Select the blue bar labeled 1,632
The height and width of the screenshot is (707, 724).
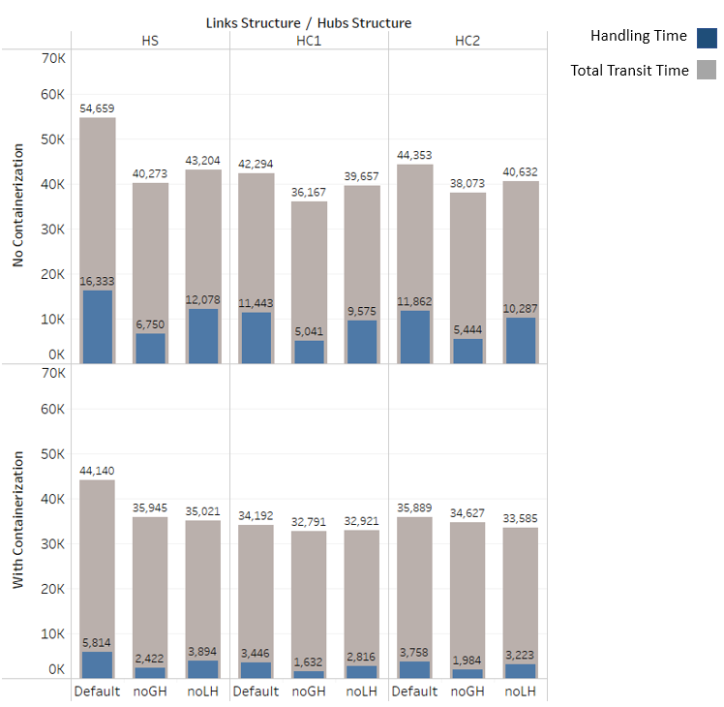(309, 675)
